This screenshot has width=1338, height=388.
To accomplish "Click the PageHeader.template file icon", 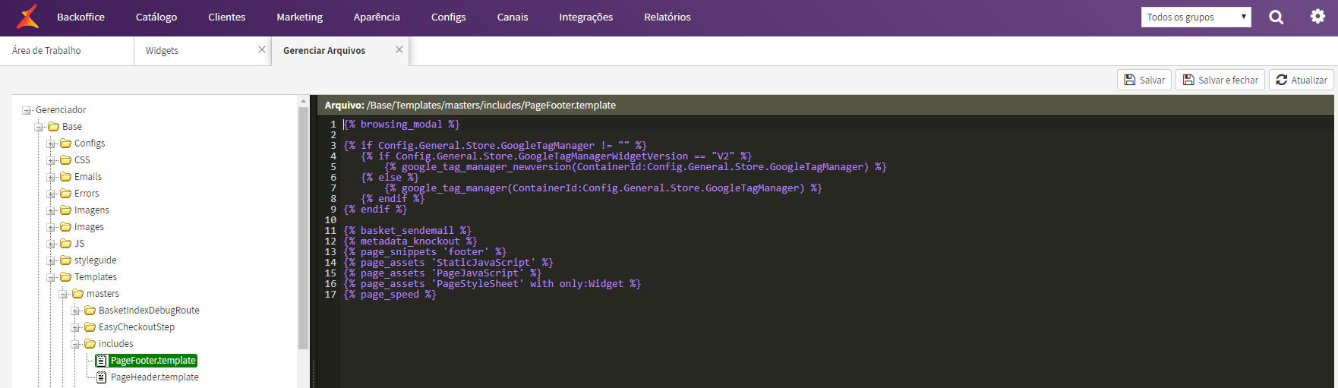I will coord(102,377).
